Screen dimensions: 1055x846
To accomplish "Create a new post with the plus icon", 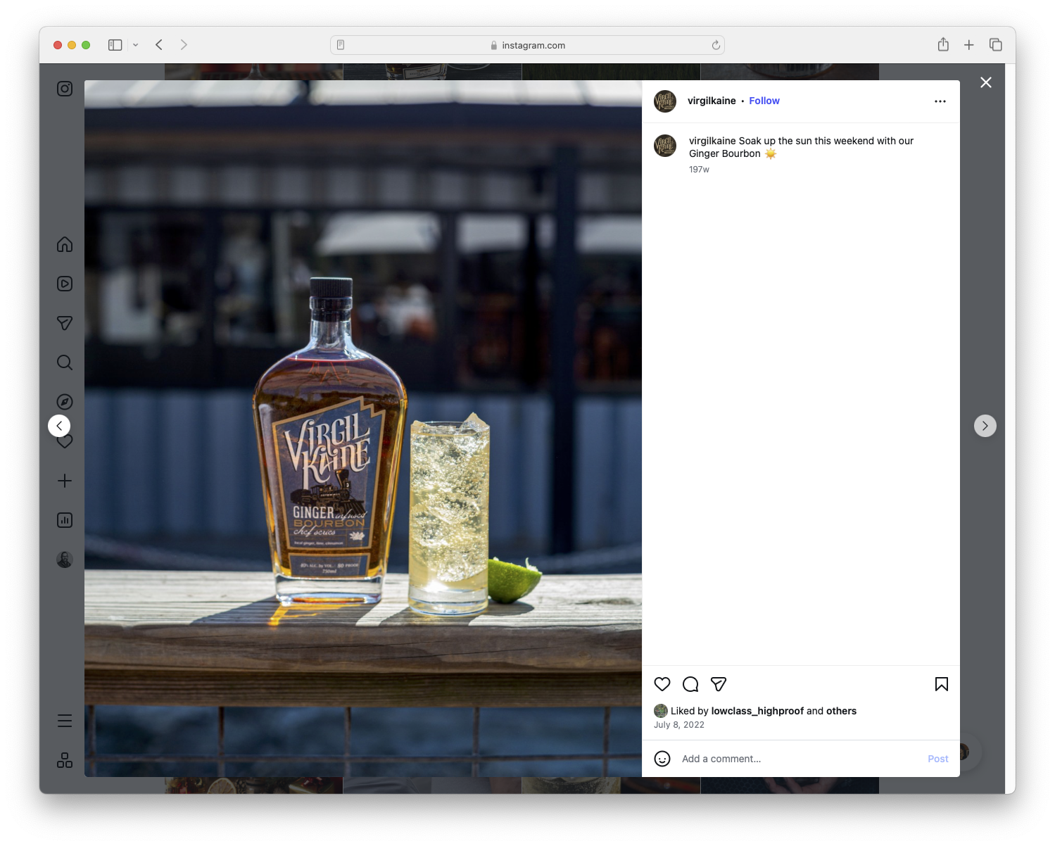I will point(64,481).
